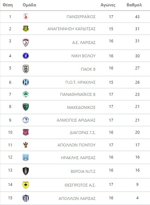This screenshot has width=150, height=205.
Task: Open the ΠΑΟΚ Β crest icon
Action: coord(26,69)
